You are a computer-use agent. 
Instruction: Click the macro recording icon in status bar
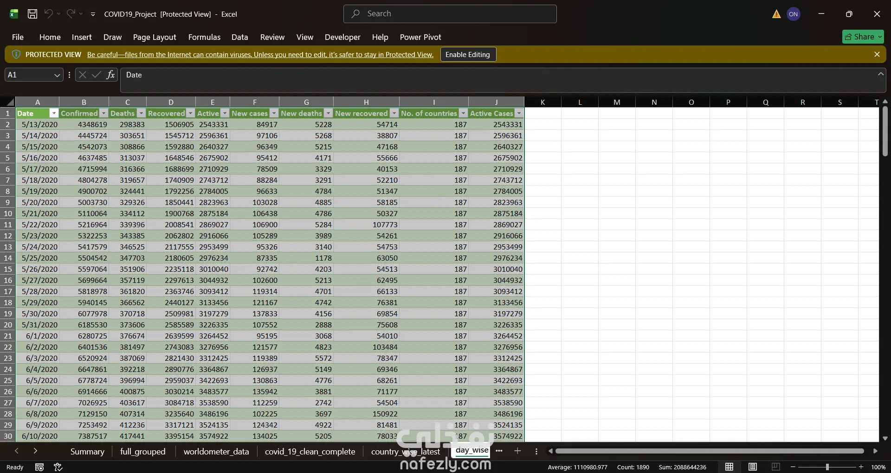pyautogui.click(x=39, y=467)
